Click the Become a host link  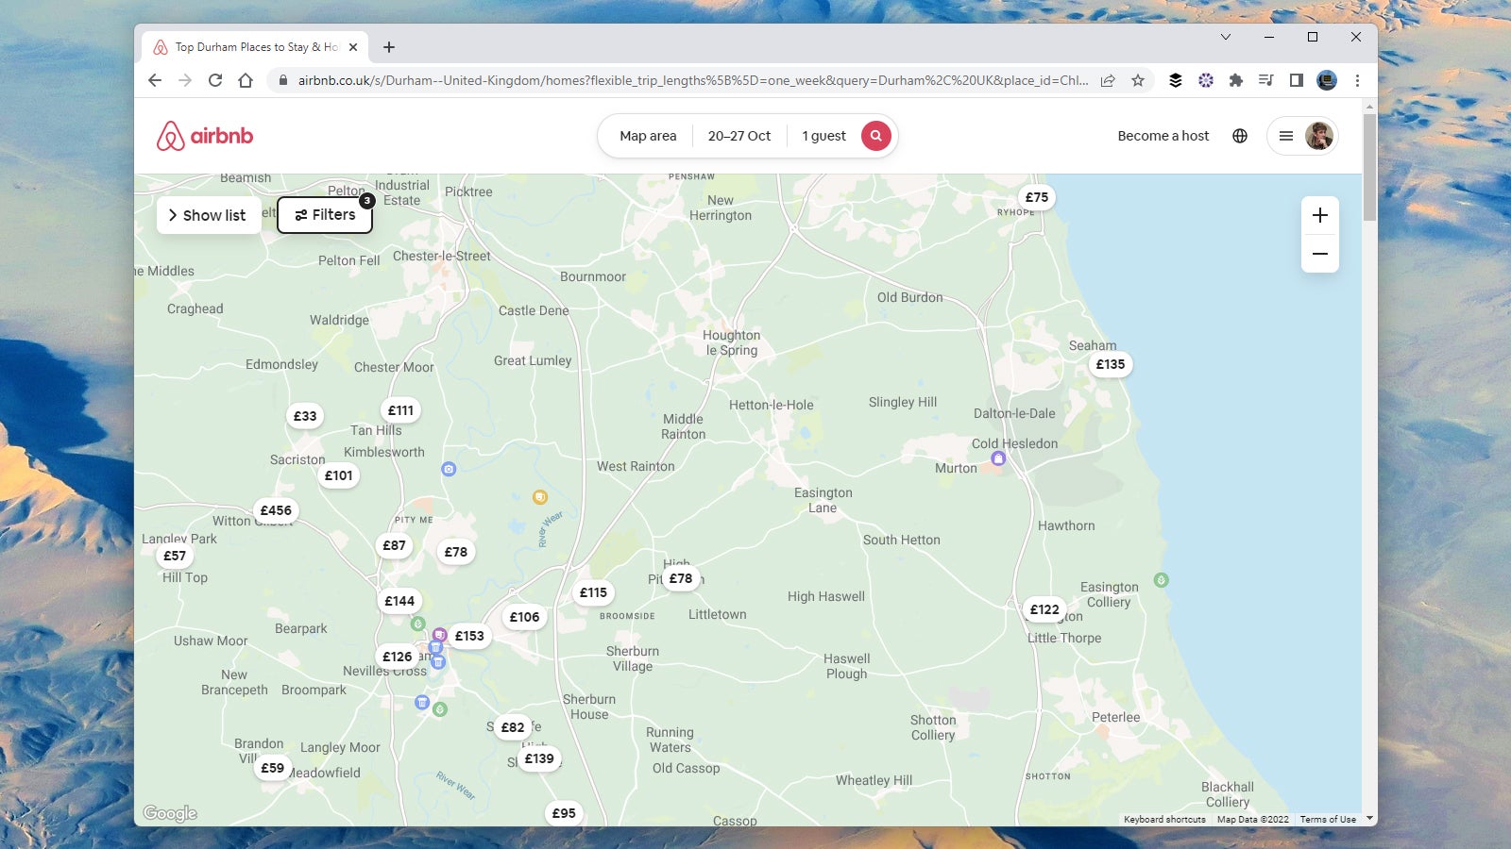coord(1163,135)
